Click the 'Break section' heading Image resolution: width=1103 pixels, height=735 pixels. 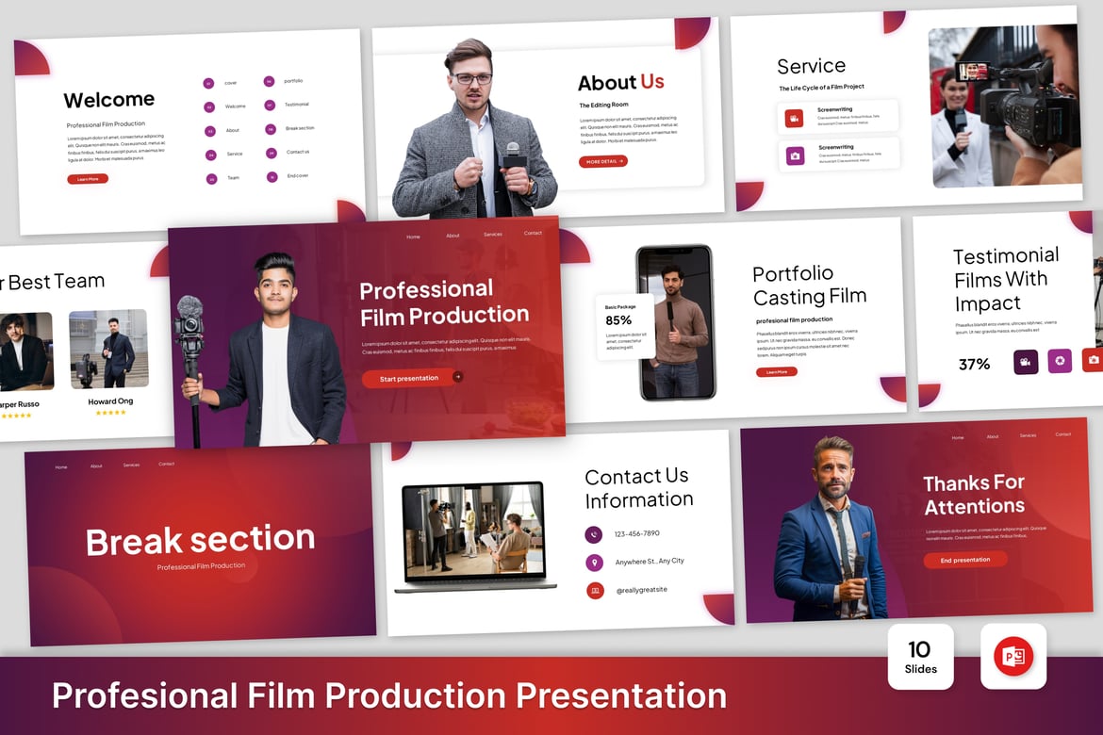coord(201,540)
